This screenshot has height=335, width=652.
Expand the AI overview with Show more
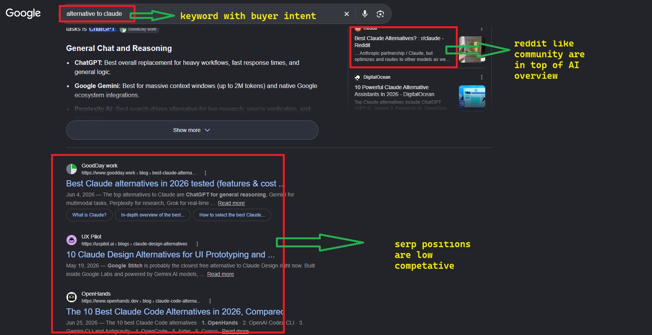click(192, 130)
